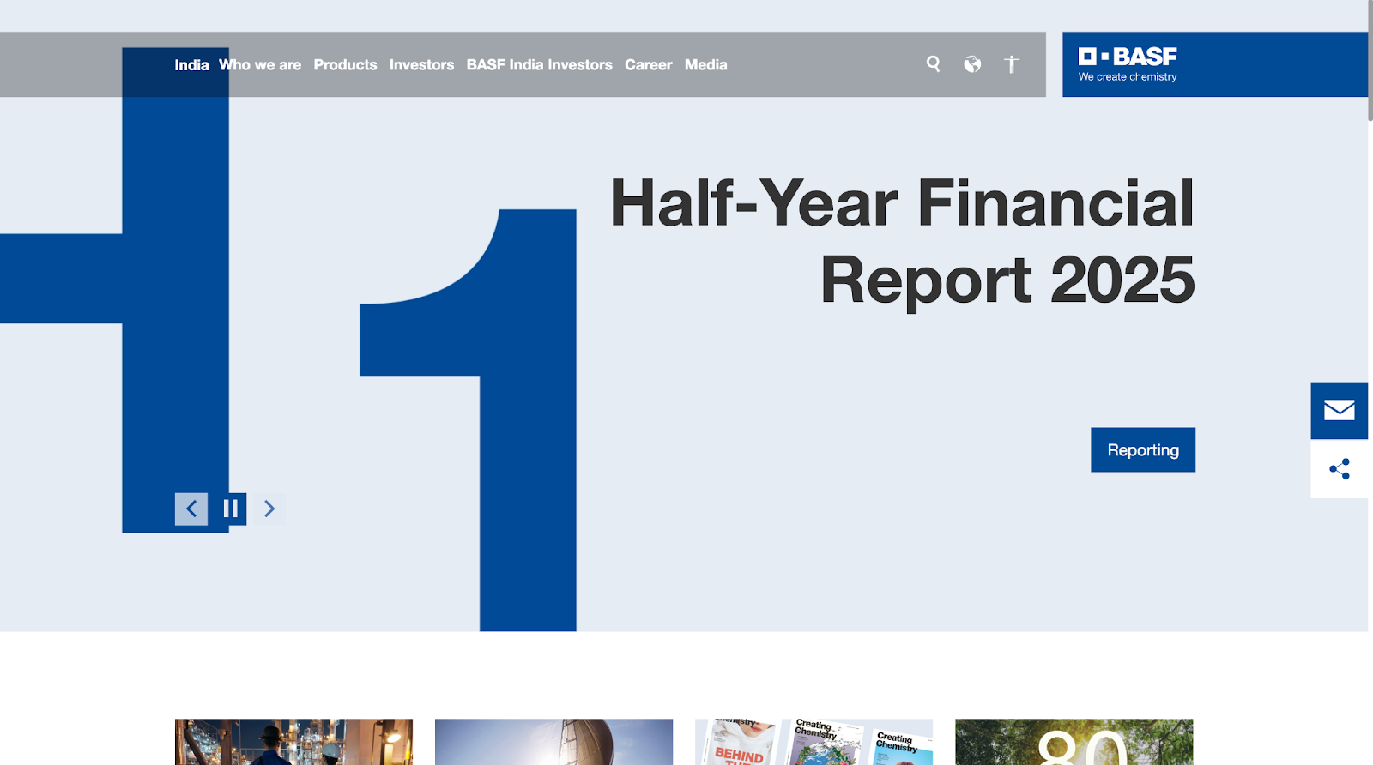Show the previous carousel slide
This screenshot has height=765, width=1373.
coord(191,509)
